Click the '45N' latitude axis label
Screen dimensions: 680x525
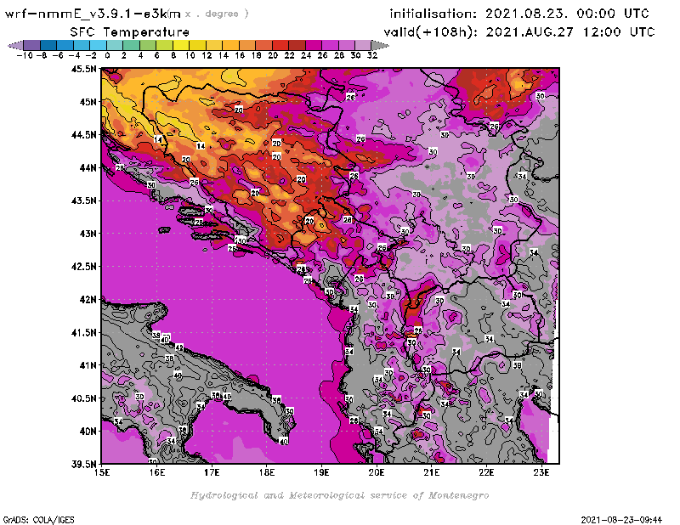88,102
